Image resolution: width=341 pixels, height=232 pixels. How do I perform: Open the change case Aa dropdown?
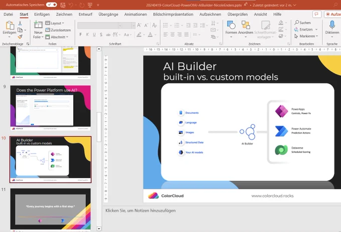click(x=127, y=35)
